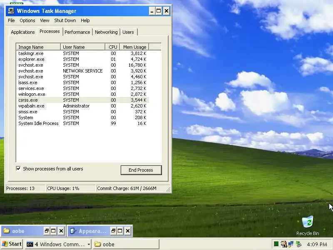
Task: Select the System process row
Action: [82, 117]
